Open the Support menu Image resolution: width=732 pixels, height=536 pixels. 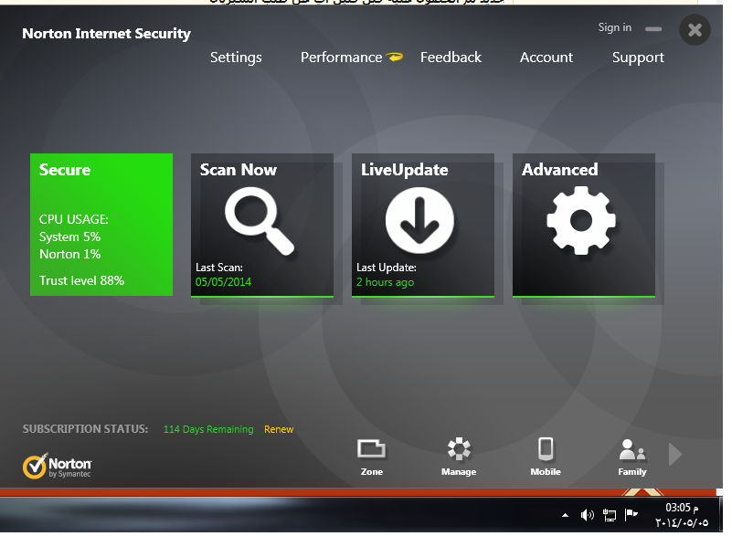click(x=638, y=58)
